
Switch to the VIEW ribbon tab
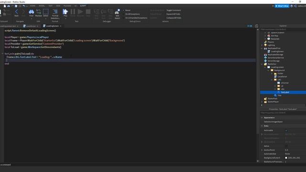click(x=58, y=6)
